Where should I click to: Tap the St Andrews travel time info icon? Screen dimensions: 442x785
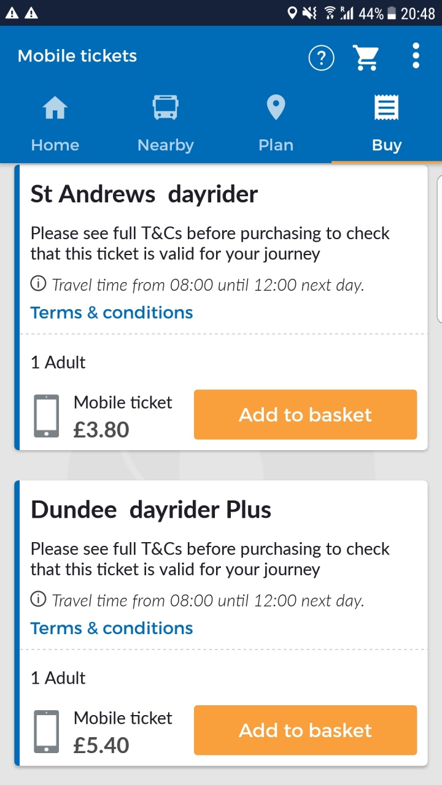pyautogui.click(x=39, y=284)
